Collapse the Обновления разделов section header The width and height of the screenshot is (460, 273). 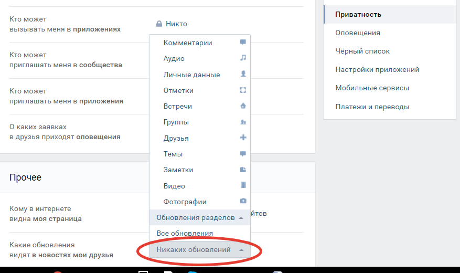(x=199, y=217)
